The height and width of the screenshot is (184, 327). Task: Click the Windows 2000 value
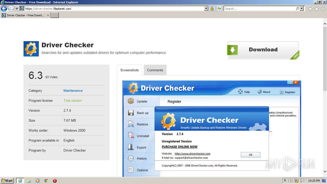[74, 130]
